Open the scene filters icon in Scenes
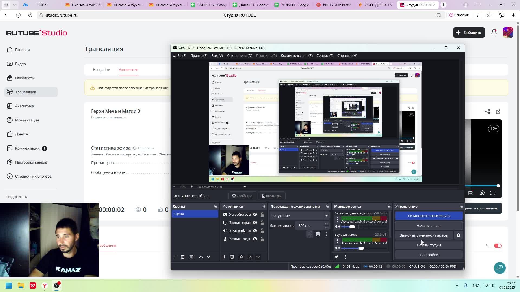This screenshot has height=292, width=520. [x=191, y=257]
